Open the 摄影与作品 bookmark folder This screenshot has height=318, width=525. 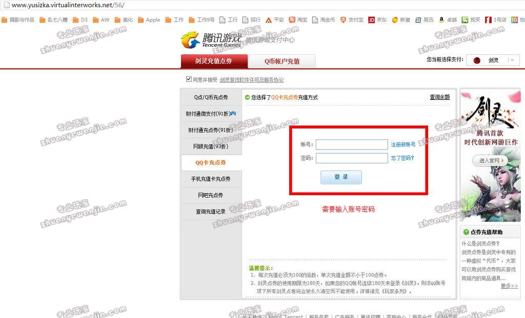tap(18, 20)
